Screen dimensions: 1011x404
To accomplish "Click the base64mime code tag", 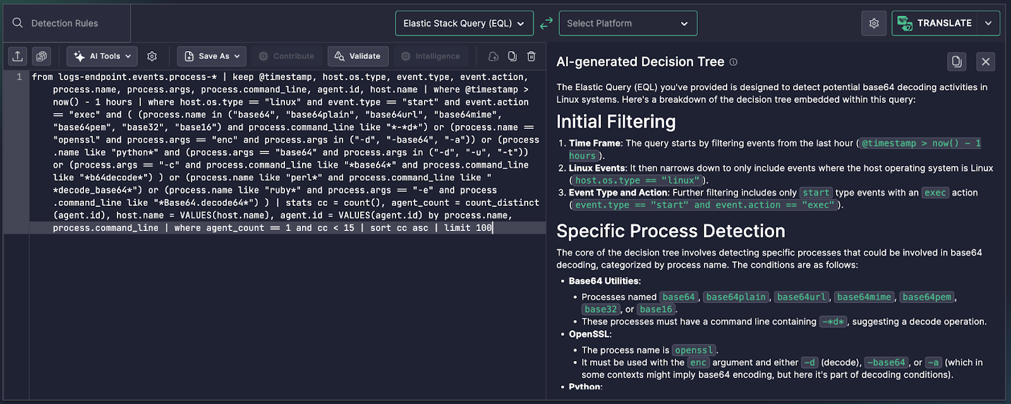I will click(x=864, y=297).
